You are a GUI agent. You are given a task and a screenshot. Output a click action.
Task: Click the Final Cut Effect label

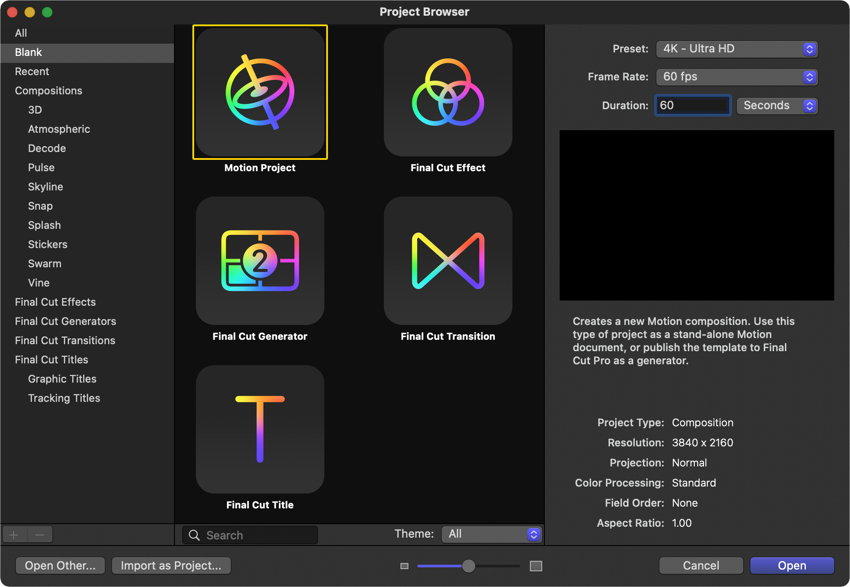448,168
